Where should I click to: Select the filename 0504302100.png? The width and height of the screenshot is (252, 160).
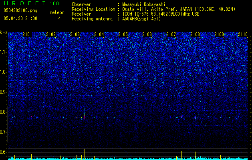(20, 10)
